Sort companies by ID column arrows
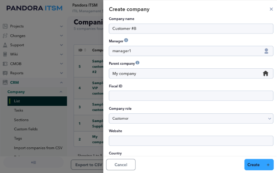Viewport: 277px width, 173px height. pos(85,50)
